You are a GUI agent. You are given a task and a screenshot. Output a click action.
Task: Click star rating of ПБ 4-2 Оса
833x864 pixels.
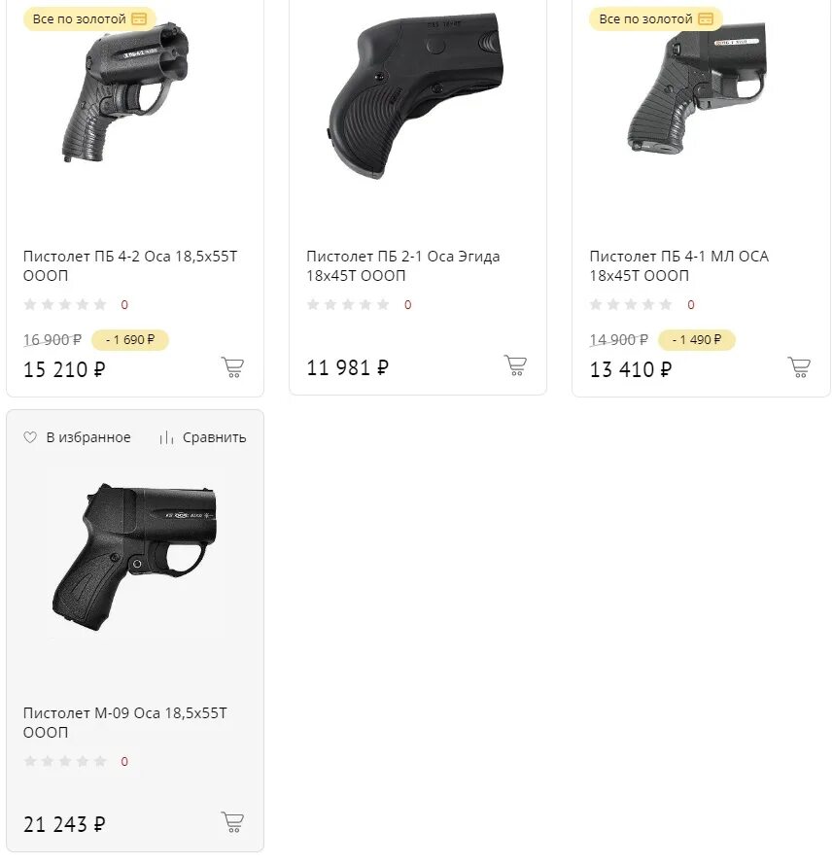(65, 304)
